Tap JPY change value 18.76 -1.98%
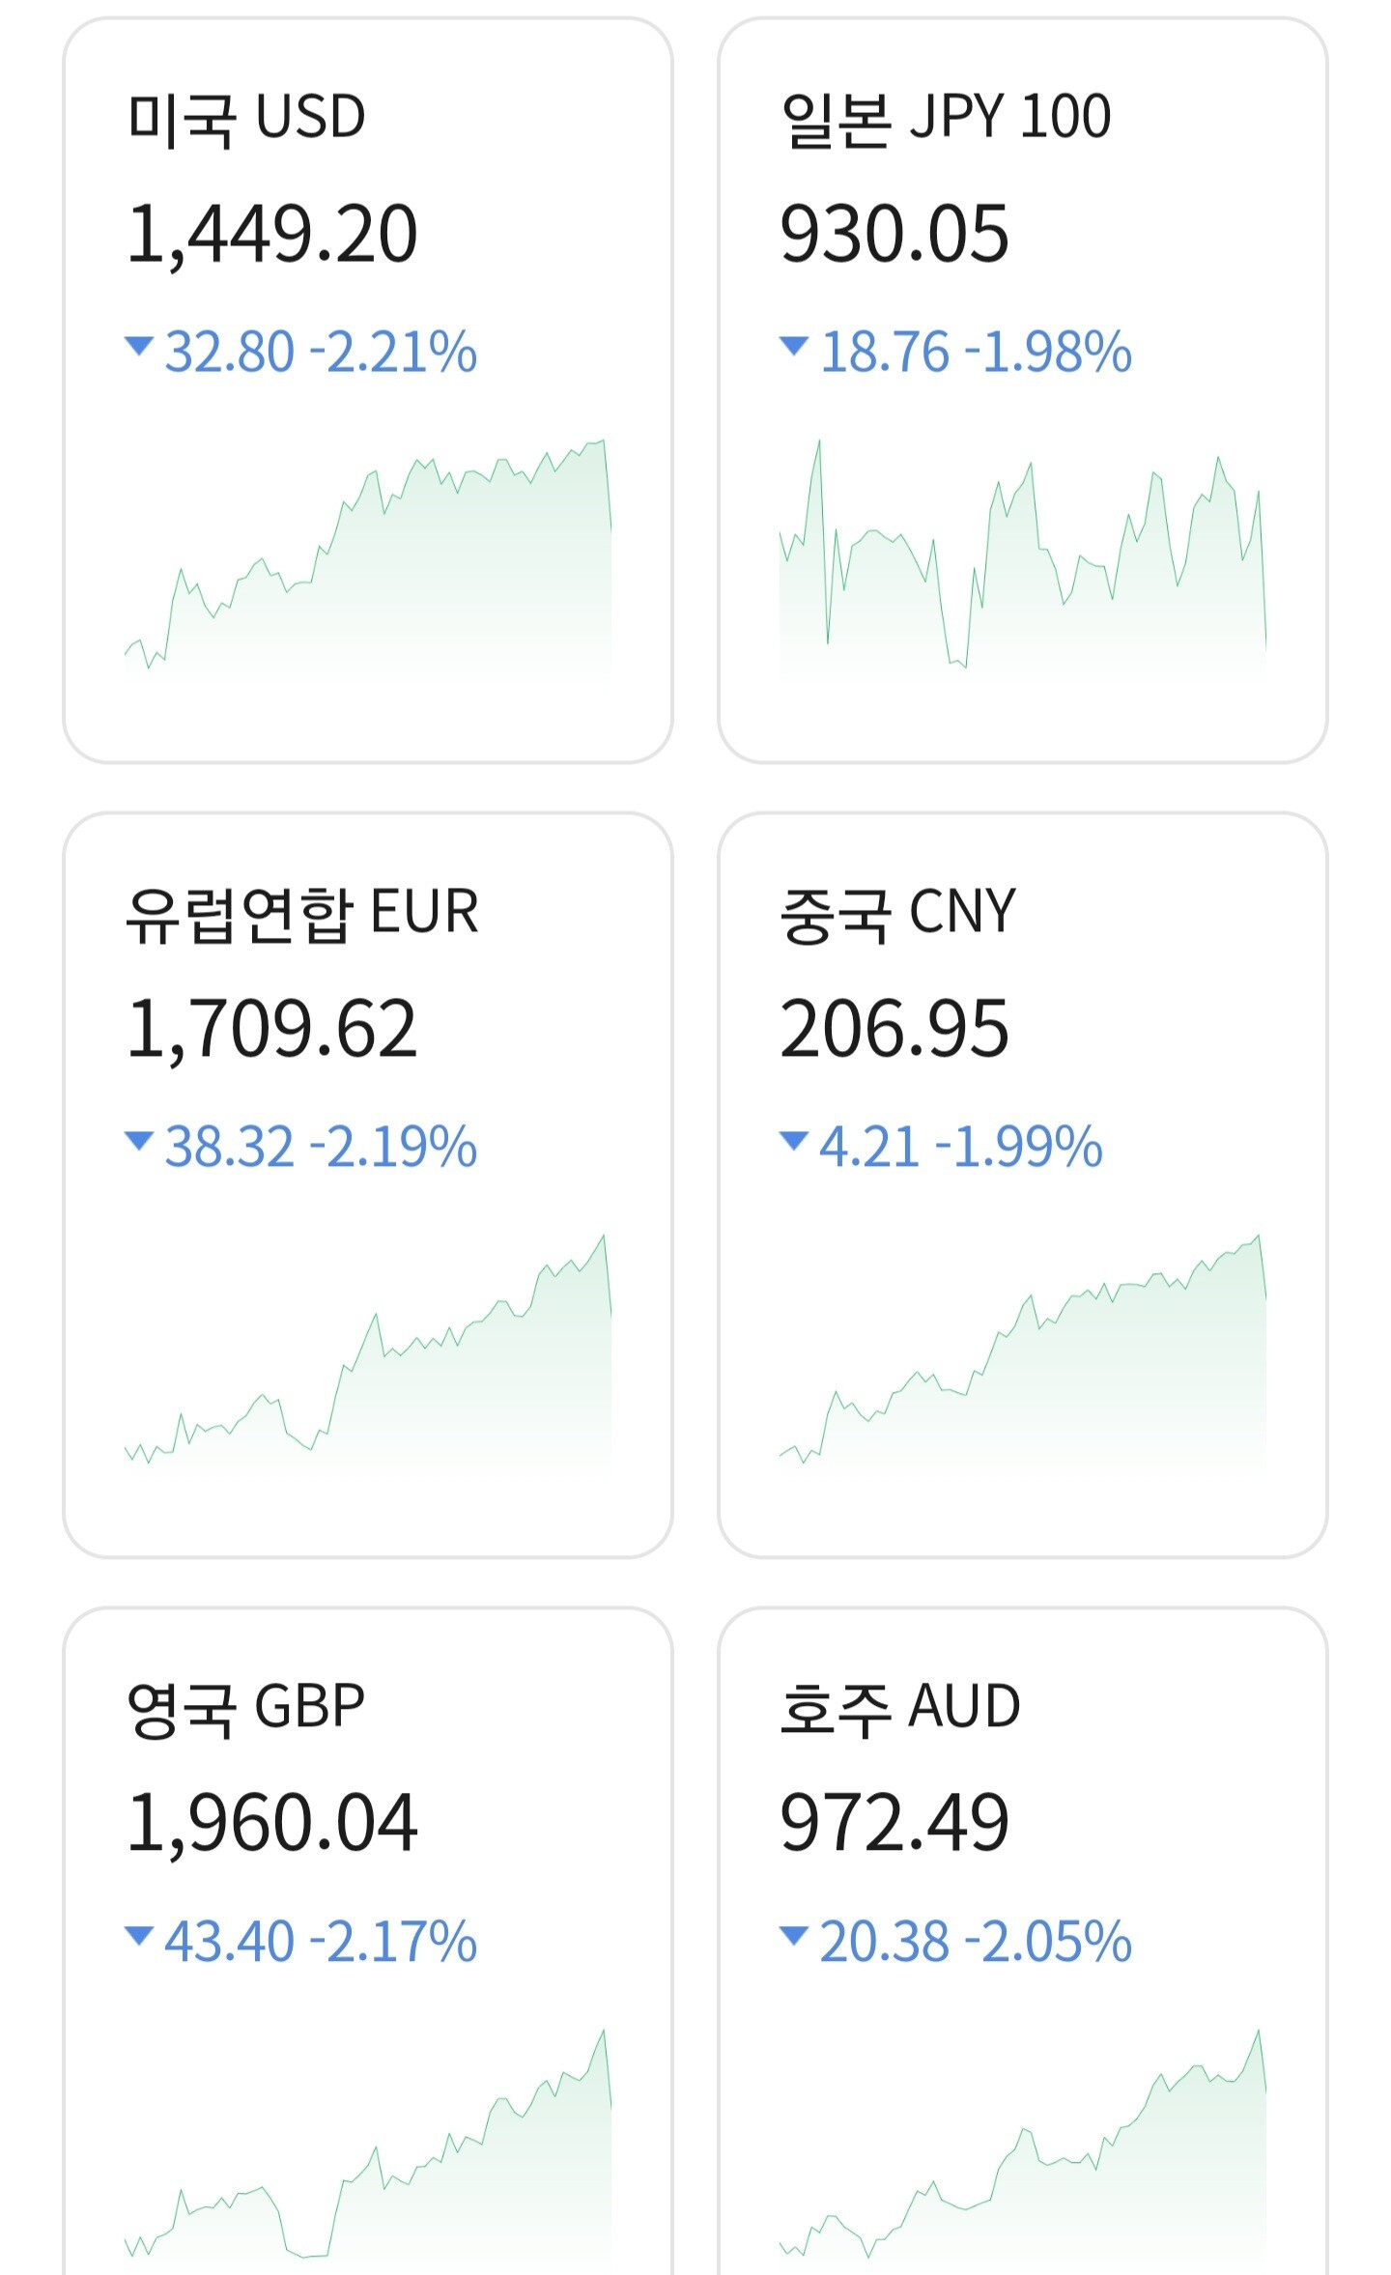Screen dimensions: 1391x2275 975,352
